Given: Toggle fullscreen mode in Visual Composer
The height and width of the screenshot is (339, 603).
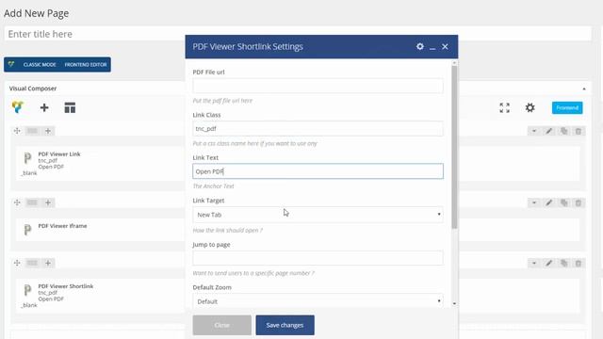Looking at the screenshot, I should [505, 107].
